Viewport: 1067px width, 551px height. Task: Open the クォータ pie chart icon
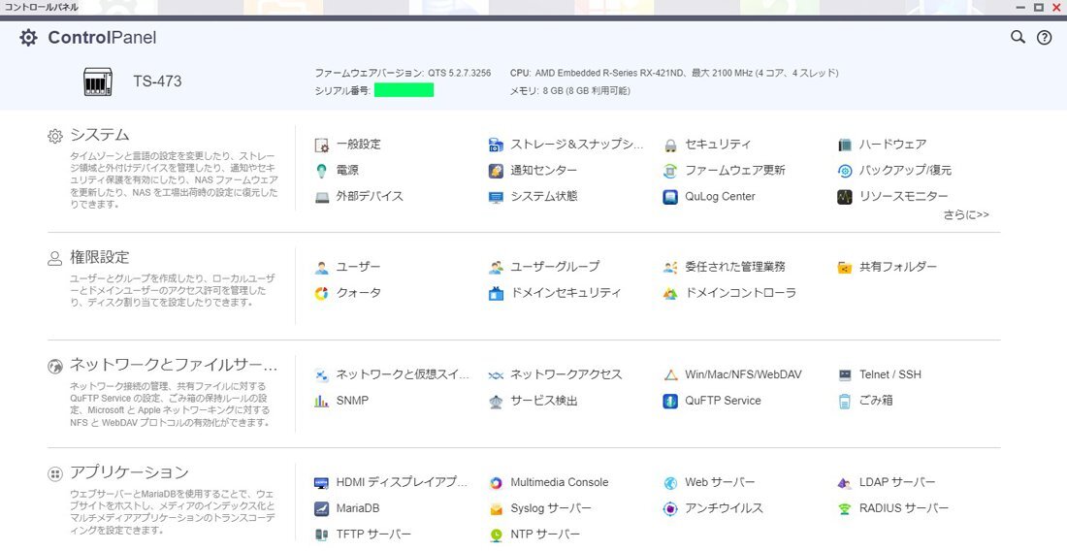pyautogui.click(x=322, y=293)
